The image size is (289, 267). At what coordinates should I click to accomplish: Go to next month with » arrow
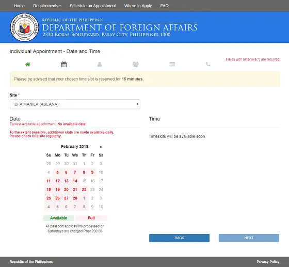tap(101, 147)
